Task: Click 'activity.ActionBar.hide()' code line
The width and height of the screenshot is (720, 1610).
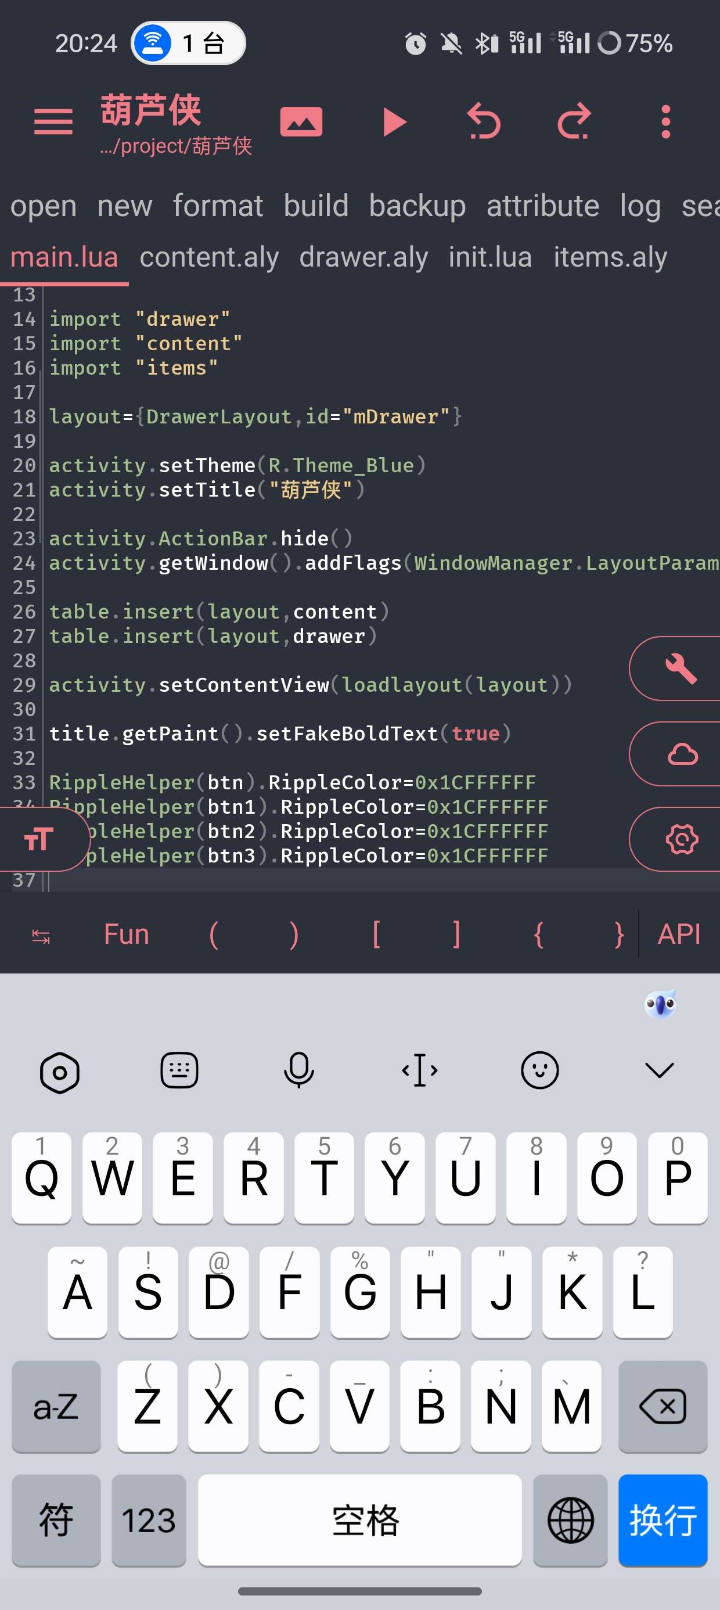Action: point(201,538)
